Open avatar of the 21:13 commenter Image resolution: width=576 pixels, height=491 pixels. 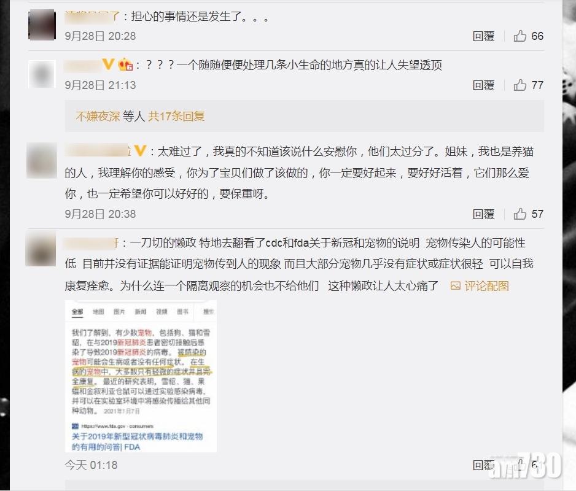(42, 74)
